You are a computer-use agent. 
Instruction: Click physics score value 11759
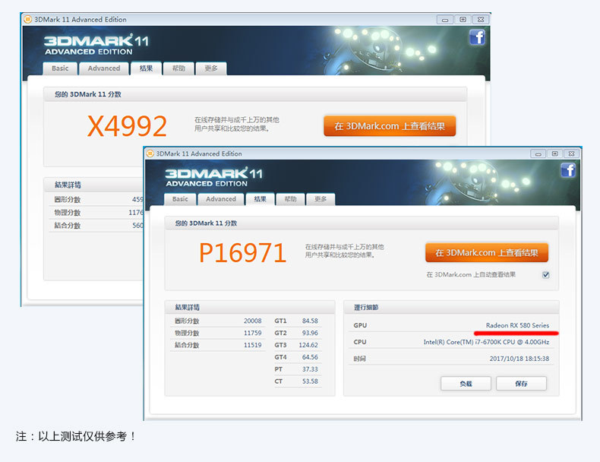[x=253, y=333]
